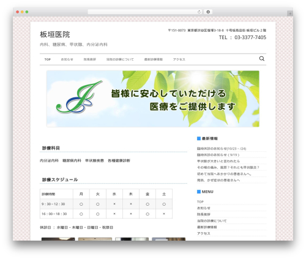The height and width of the screenshot is (259, 306).
Task: Click the 水 column header in schedule table
Action: [x=114, y=194]
